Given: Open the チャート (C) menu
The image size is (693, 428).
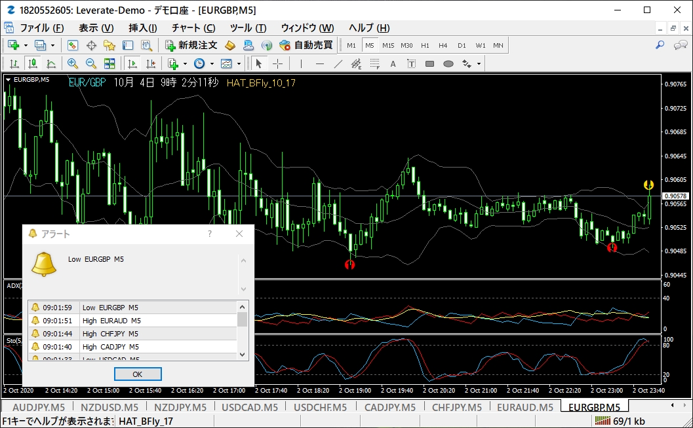Looking at the screenshot, I should click(x=193, y=27).
